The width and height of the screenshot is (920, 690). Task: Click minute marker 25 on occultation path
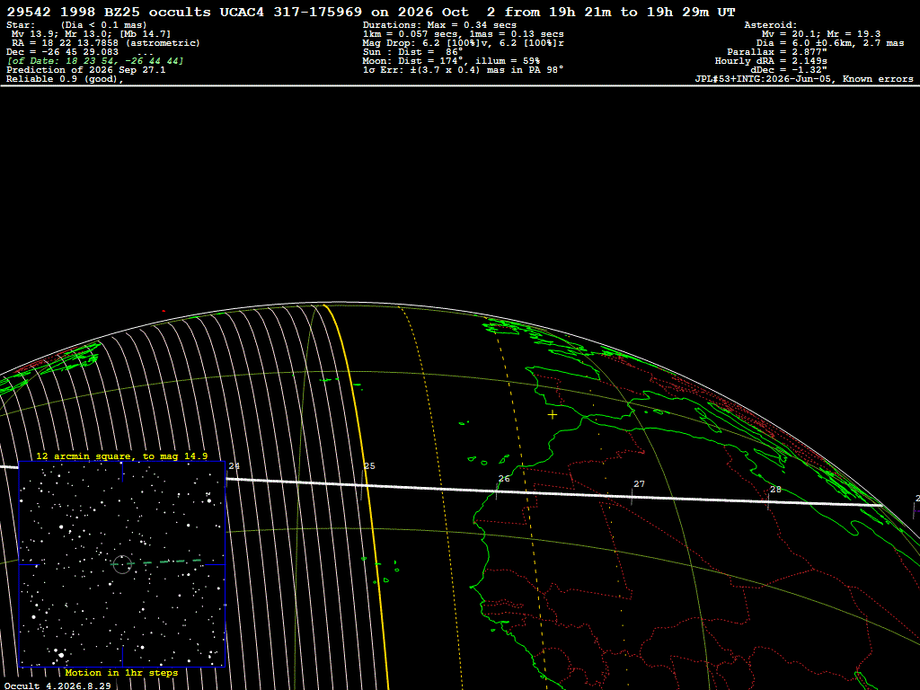click(369, 466)
